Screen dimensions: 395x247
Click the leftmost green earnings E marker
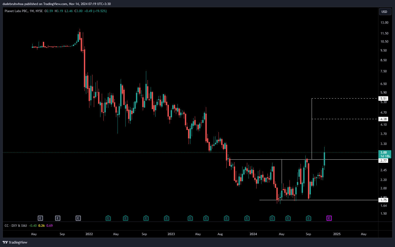[108, 218]
